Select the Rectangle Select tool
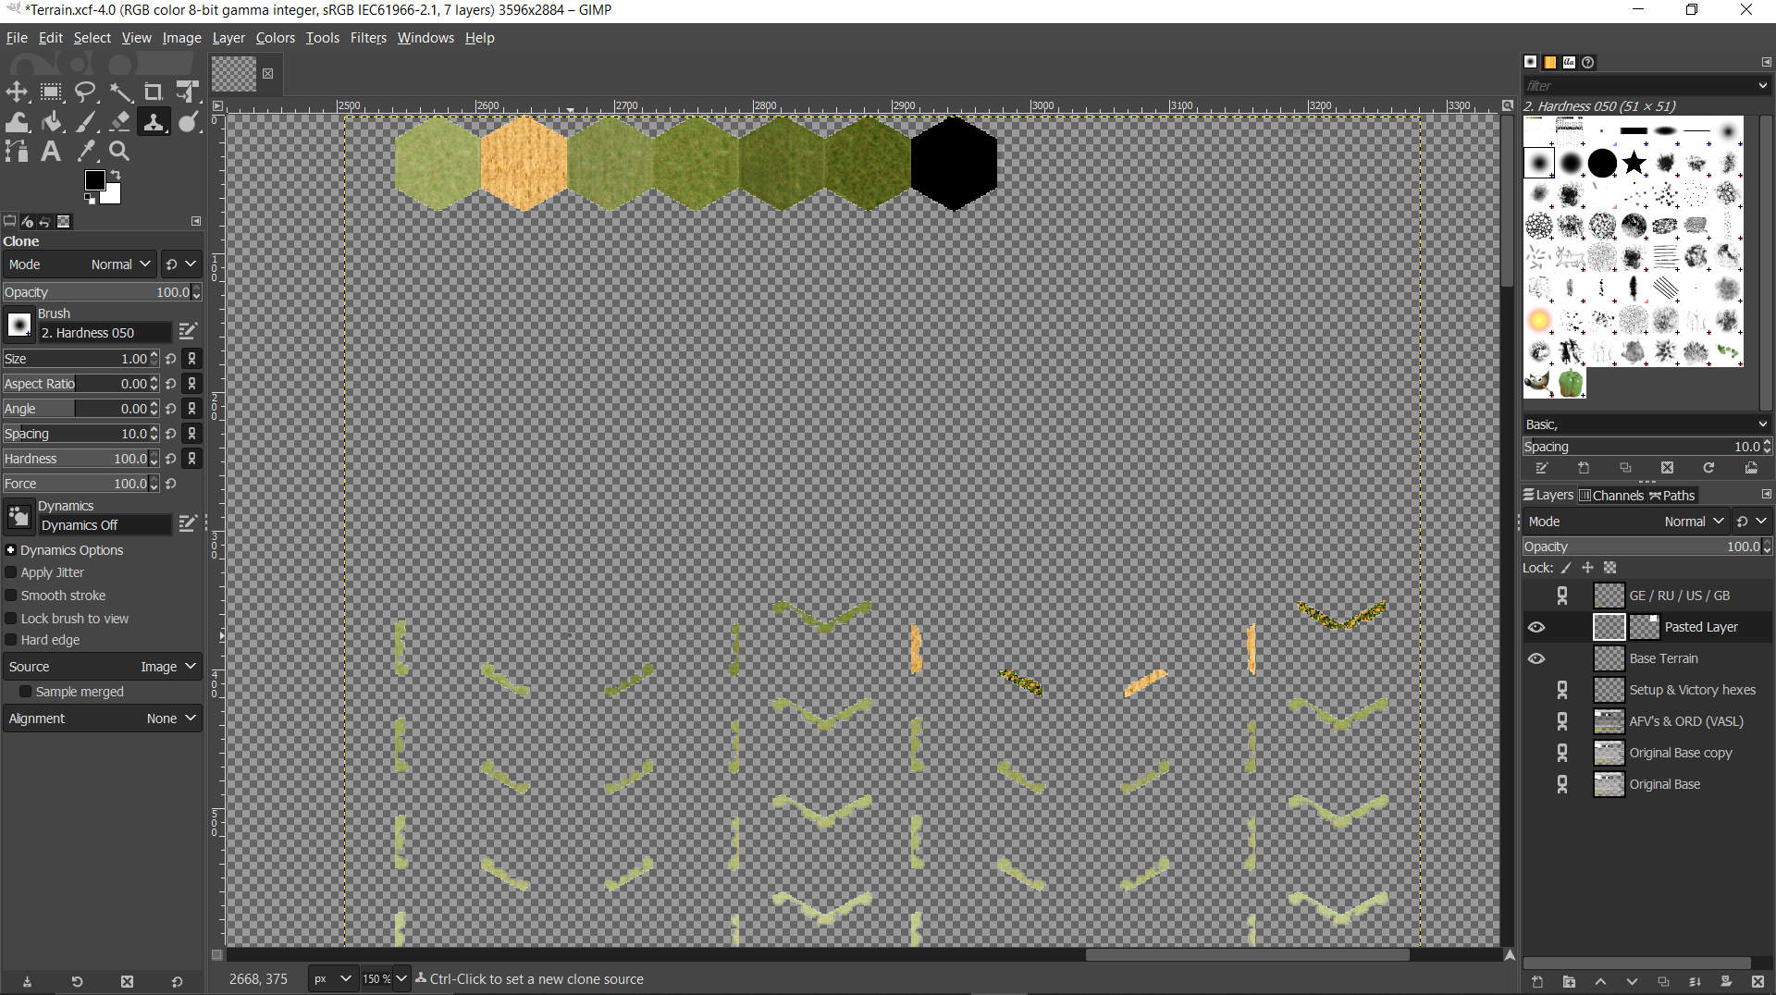1776x995 pixels. point(51,92)
